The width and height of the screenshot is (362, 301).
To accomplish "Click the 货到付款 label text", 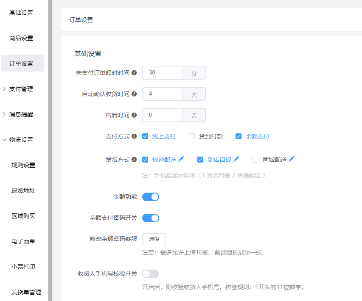I will pyautogui.click(x=211, y=137).
